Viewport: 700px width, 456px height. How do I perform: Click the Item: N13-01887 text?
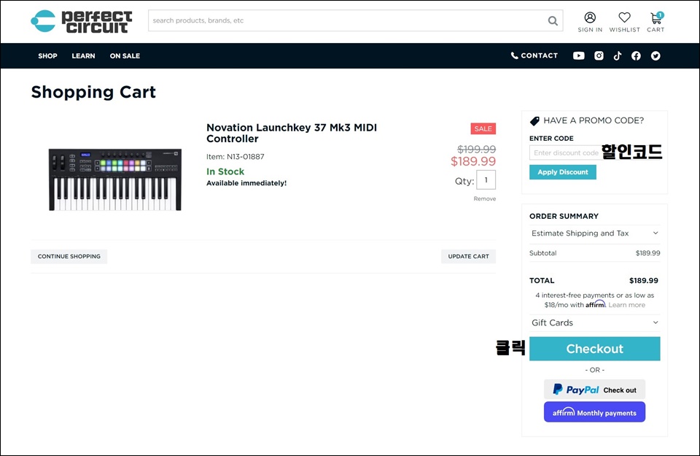point(236,157)
